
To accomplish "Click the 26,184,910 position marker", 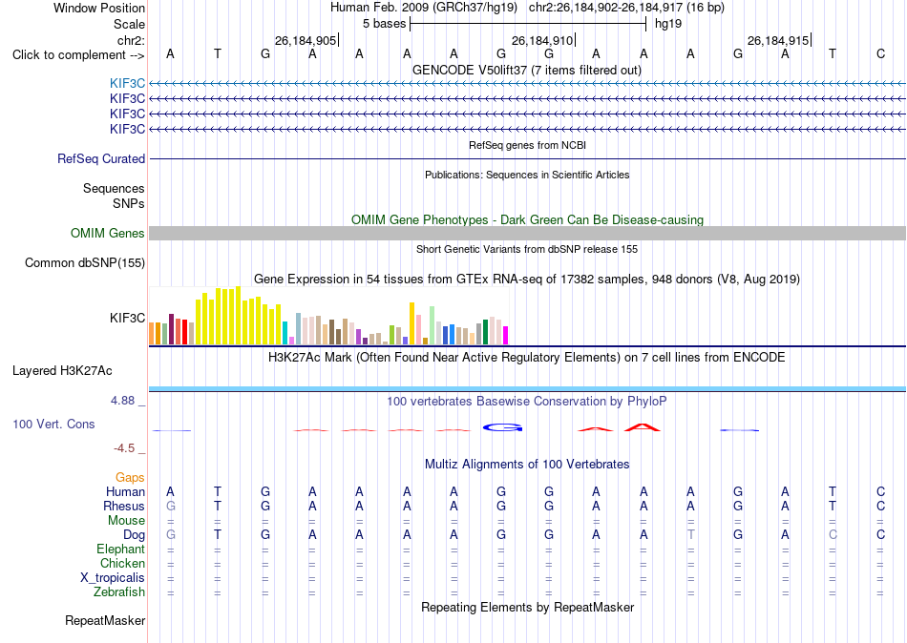I will tap(542, 40).
